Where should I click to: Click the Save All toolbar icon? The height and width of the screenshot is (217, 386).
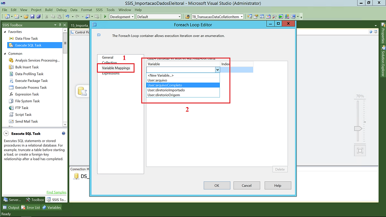pyautogui.click(x=39, y=17)
